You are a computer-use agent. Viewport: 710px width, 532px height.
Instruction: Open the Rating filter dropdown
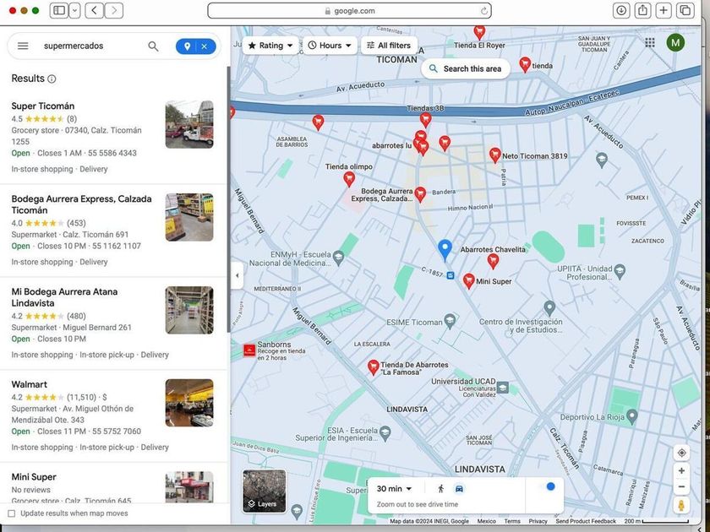click(x=270, y=46)
